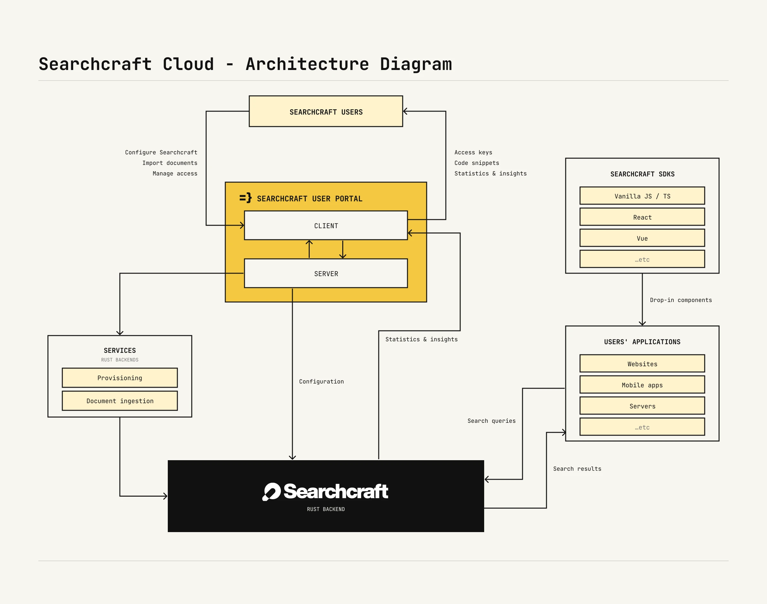Select the SERVER box in the portal
This screenshot has height=604, width=767.
click(326, 273)
